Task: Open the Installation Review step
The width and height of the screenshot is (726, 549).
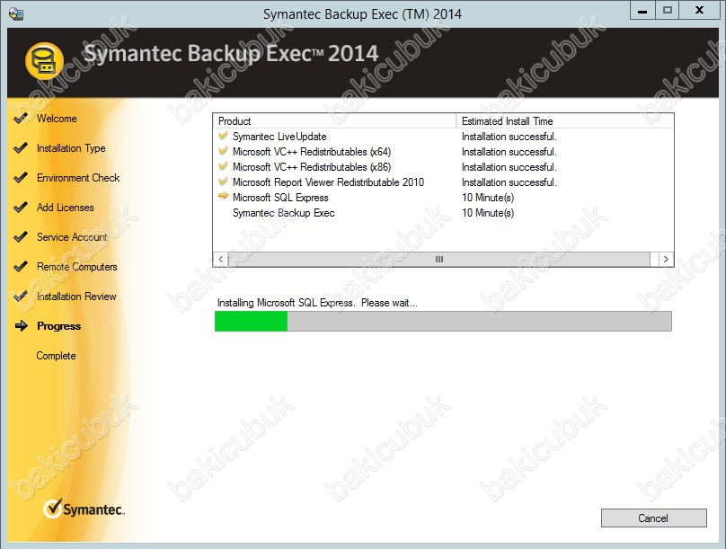Action: [77, 297]
